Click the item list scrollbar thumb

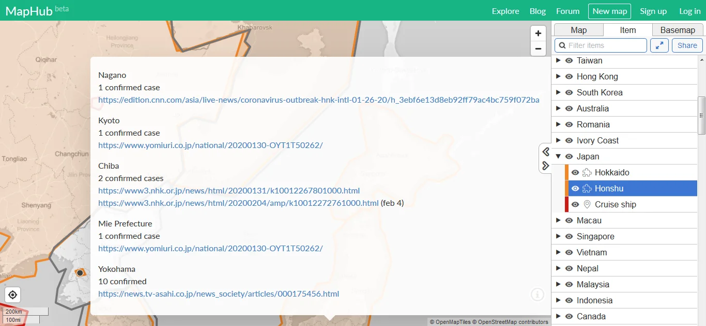pos(702,116)
